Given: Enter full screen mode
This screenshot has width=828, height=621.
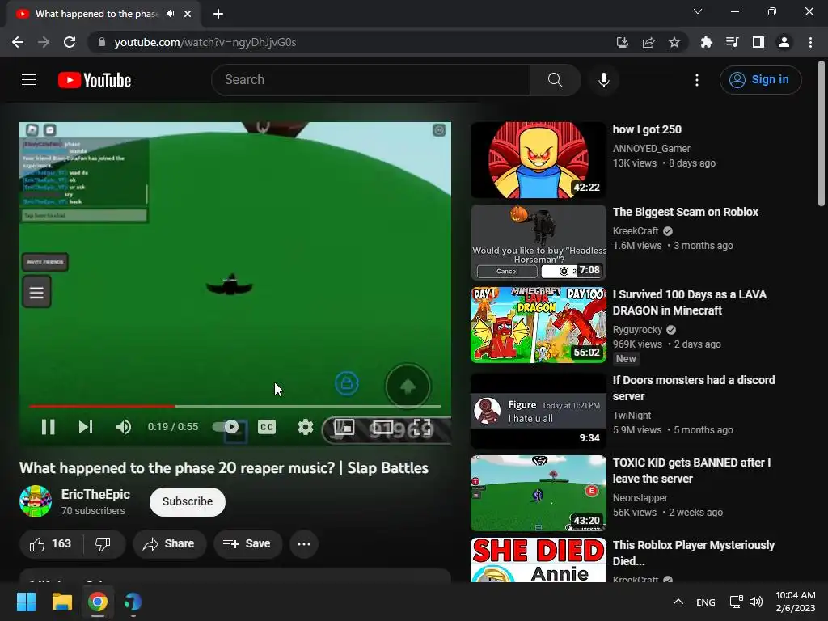Looking at the screenshot, I should pyautogui.click(x=422, y=427).
